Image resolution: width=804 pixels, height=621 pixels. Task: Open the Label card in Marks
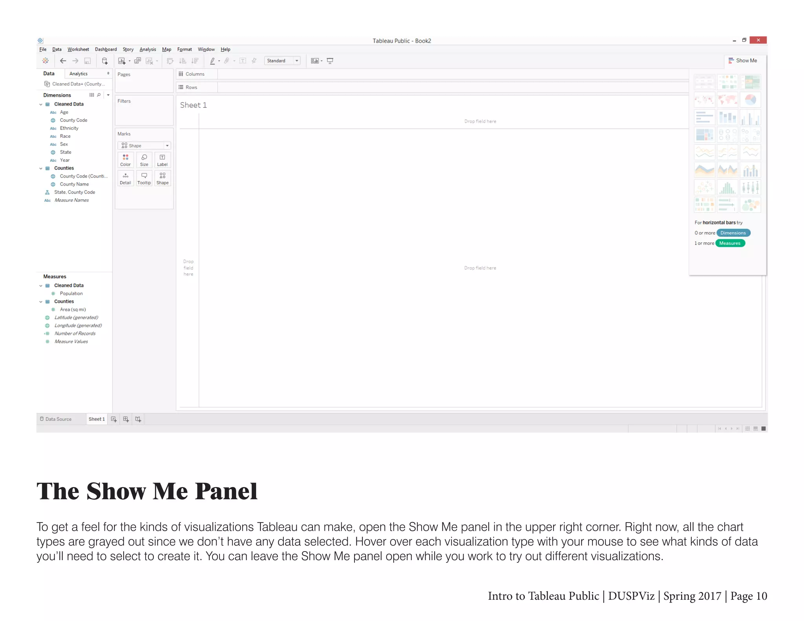coord(163,160)
